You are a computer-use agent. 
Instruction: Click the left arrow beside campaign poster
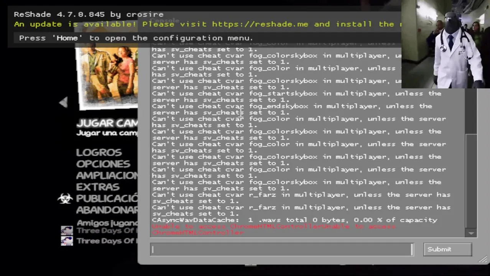click(x=63, y=102)
